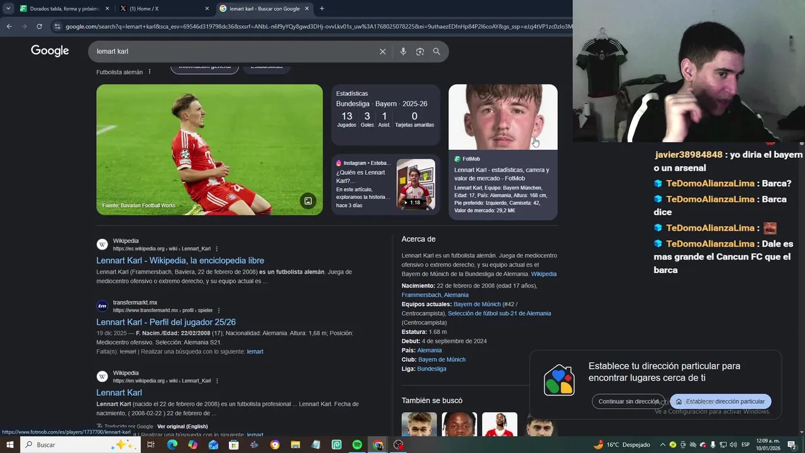Launch Microsoft Edge from the taskbar
This screenshot has height=453, width=805.
(172, 445)
